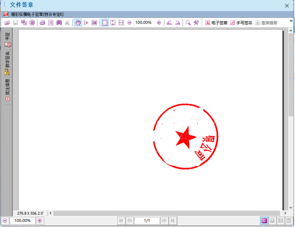Image resolution: width=295 pixels, height=227 pixels.
Task: Open the 批注信息 annotations side tab
Action: (x=7, y=90)
